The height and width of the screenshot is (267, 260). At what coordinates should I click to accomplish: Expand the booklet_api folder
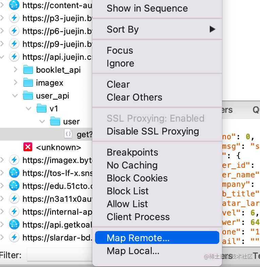[15, 70]
